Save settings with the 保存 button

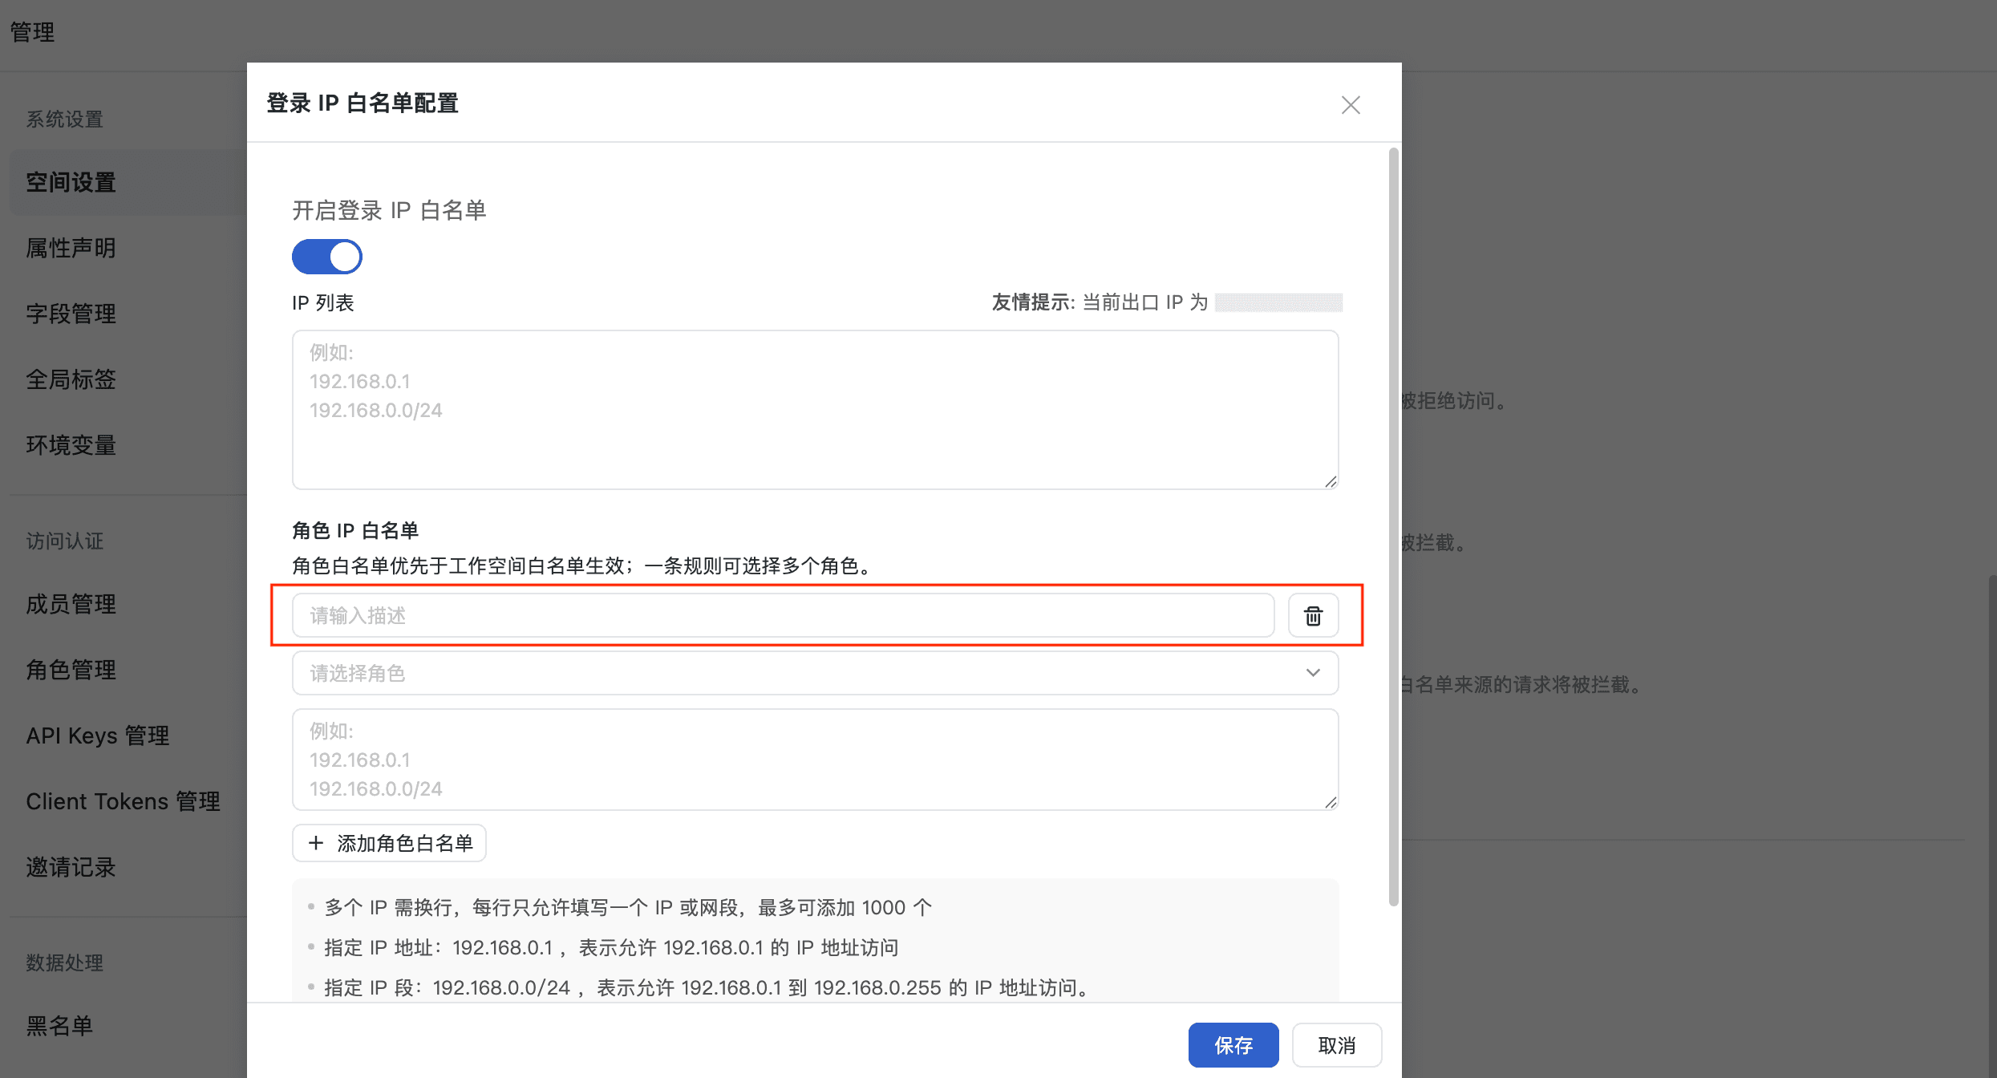[x=1233, y=1045]
